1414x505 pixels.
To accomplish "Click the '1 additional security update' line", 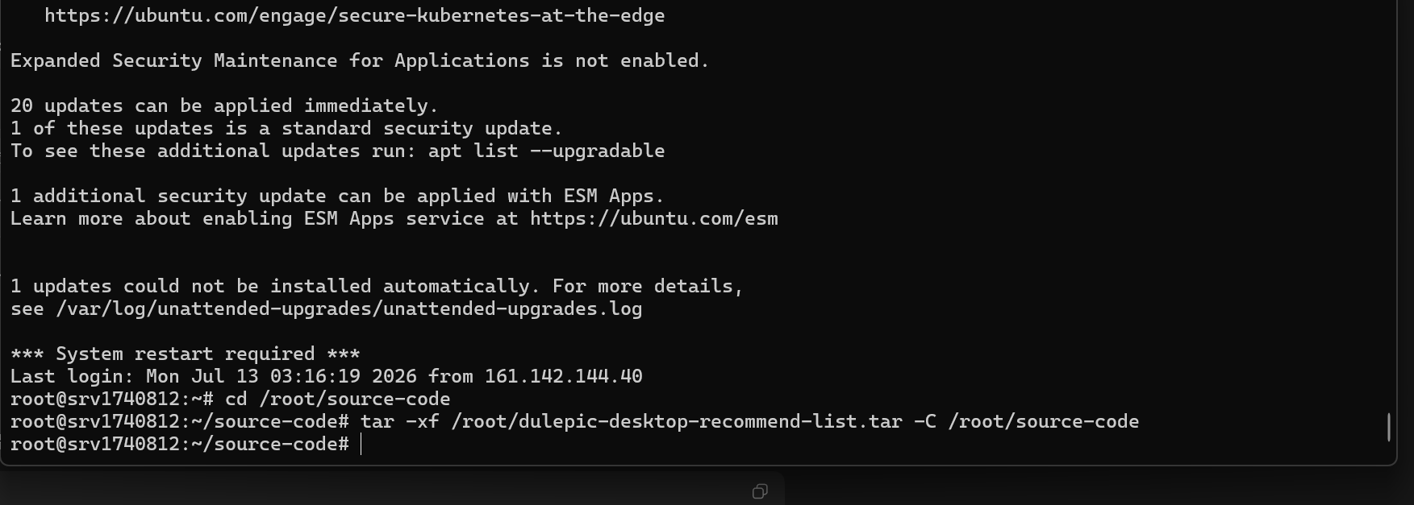I will tap(337, 196).
